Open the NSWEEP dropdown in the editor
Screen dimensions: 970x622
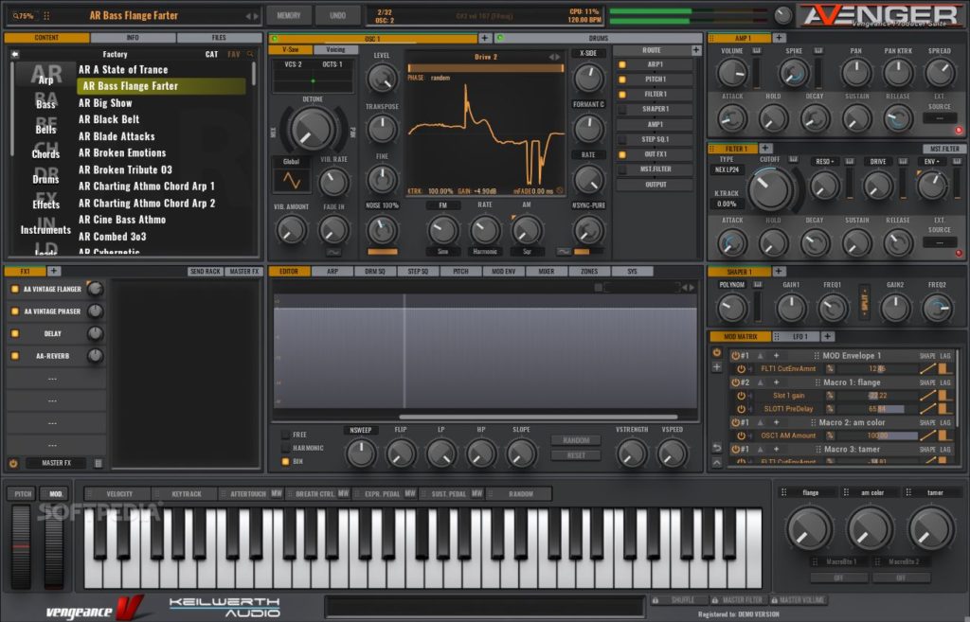pyautogui.click(x=361, y=430)
